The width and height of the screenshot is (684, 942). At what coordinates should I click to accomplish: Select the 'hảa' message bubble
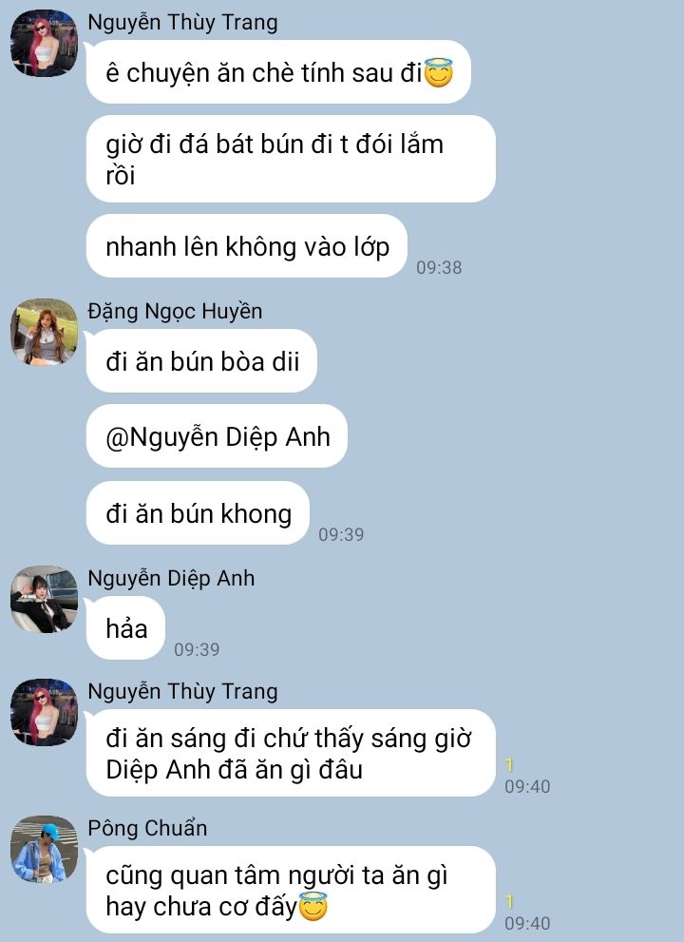[125, 628]
